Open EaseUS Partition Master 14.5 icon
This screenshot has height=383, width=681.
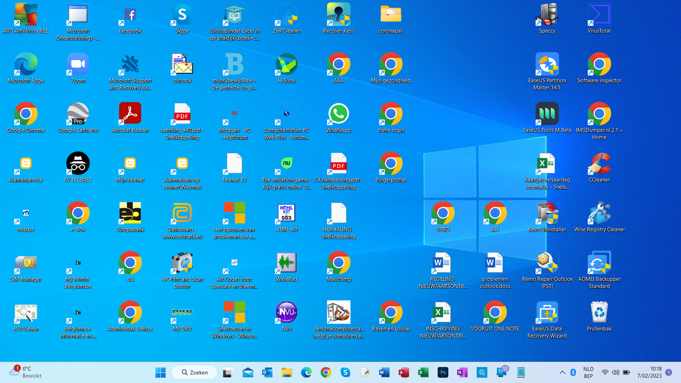tap(547, 71)
